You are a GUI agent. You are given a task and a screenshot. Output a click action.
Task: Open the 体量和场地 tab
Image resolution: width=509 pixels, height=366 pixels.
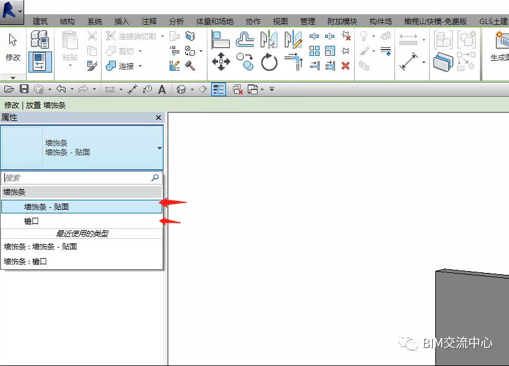(x=215, y=22)
